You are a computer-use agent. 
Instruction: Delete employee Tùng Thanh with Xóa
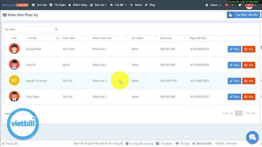[x=249, y=97]
